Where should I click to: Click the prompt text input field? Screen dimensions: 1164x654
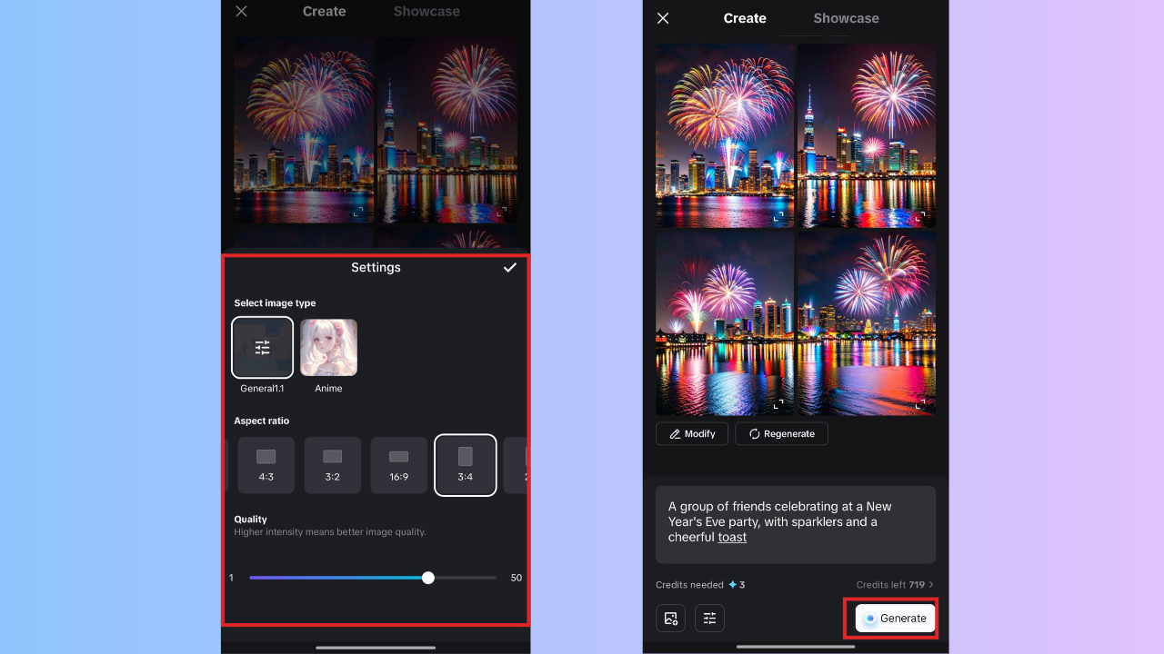click(795, 523)
